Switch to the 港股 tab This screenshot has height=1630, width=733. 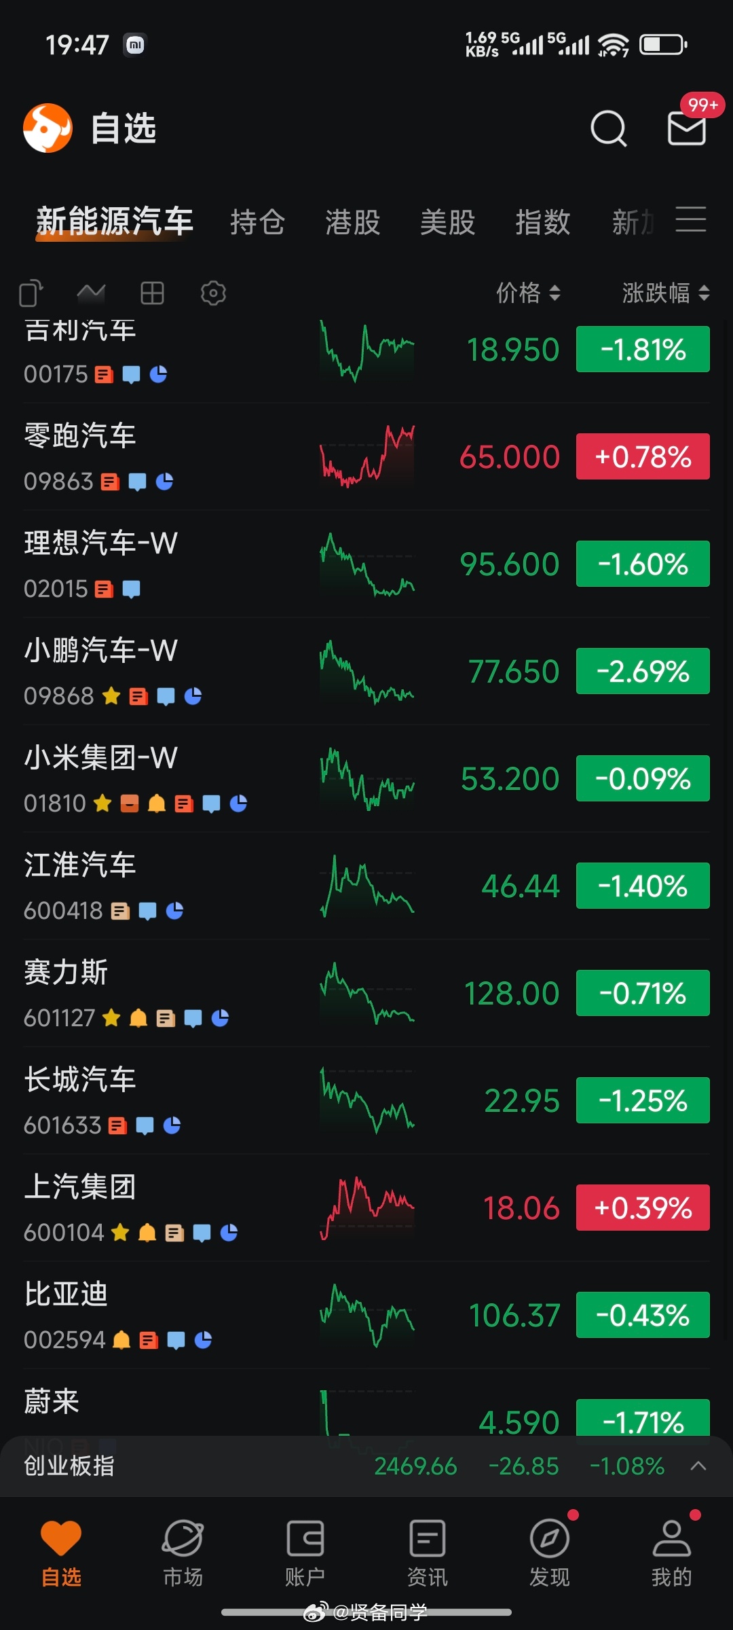point(352,222)
